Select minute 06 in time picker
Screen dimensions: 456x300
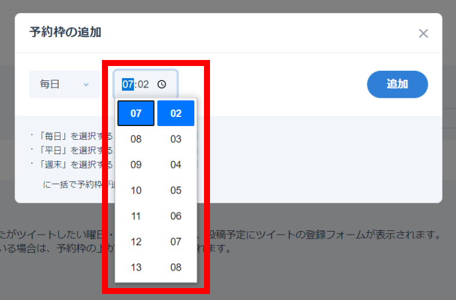click(176, 217)
